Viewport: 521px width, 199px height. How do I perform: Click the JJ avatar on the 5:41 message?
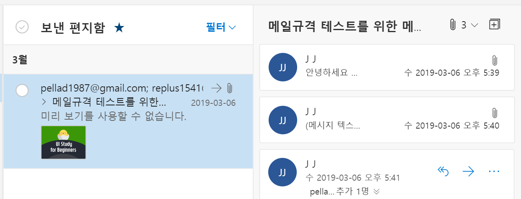[x=282, y=172]
